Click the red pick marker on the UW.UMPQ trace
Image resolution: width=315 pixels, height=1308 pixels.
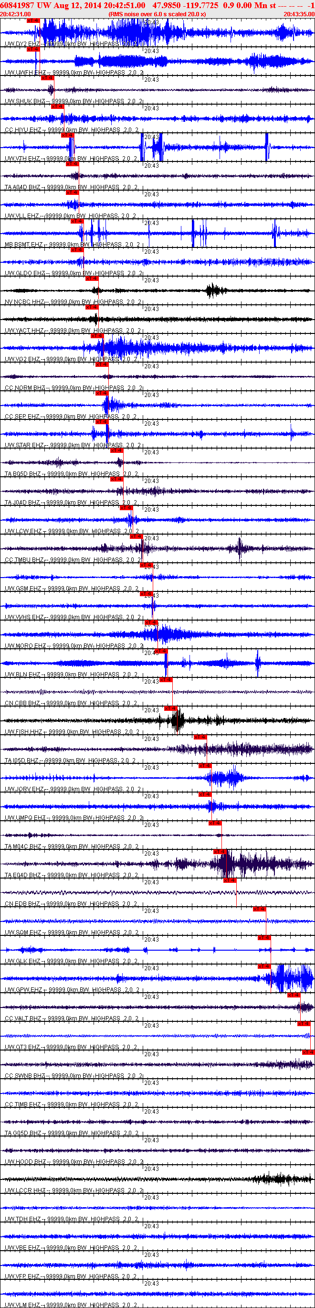click(205, 794)
